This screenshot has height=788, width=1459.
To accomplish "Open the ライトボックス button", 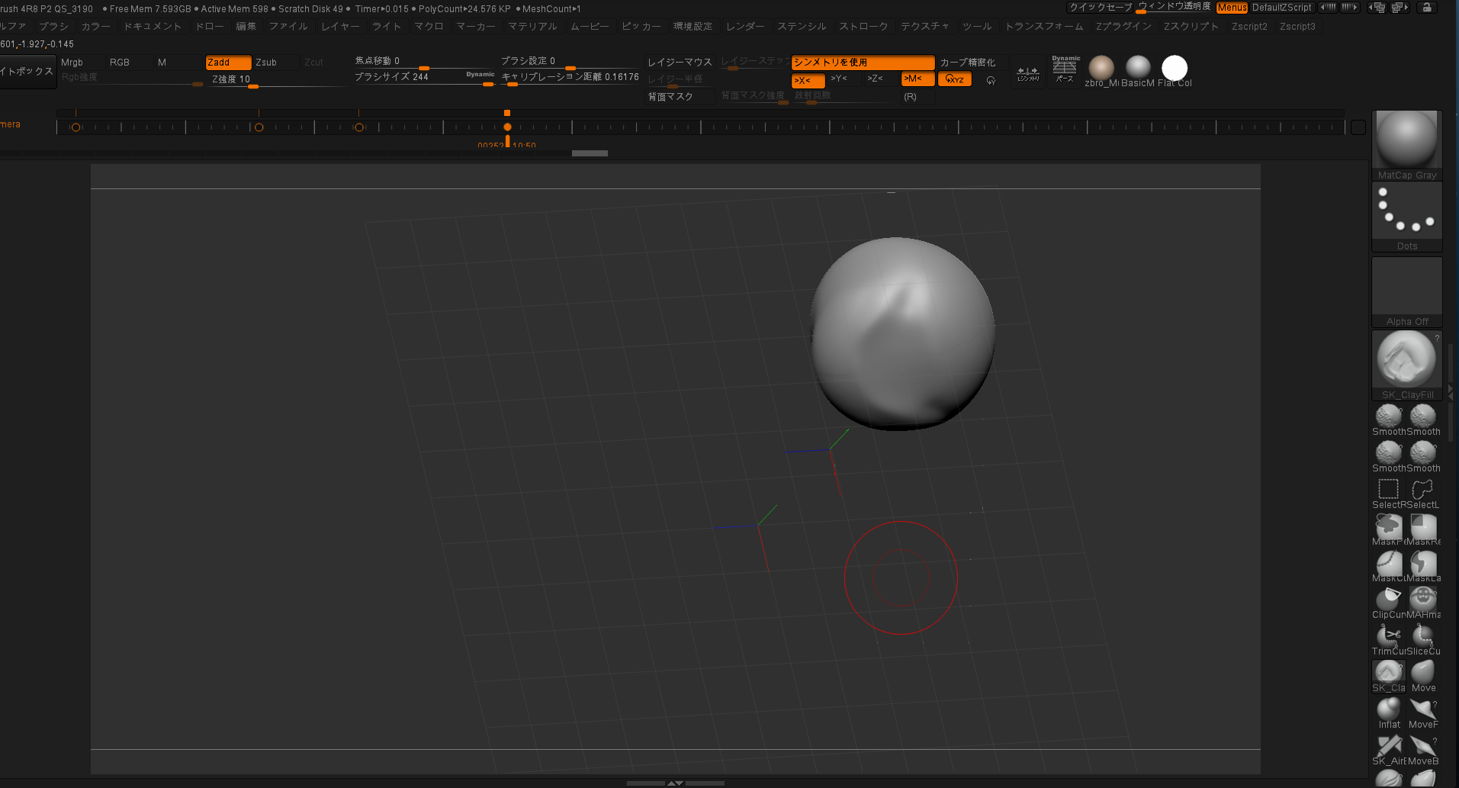I will point(27,72).
